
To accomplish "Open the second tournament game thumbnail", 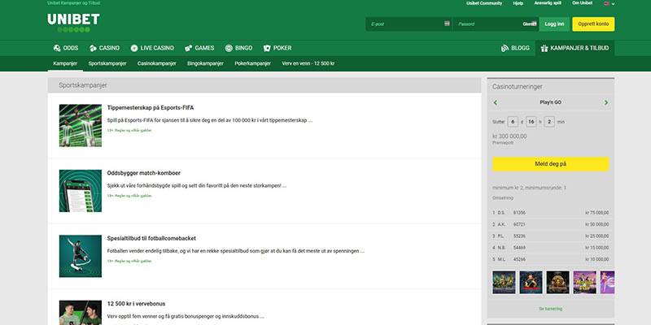I will pos(531,282).
